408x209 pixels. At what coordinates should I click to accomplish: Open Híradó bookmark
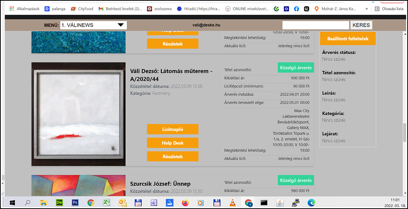(x=198, y=9)
